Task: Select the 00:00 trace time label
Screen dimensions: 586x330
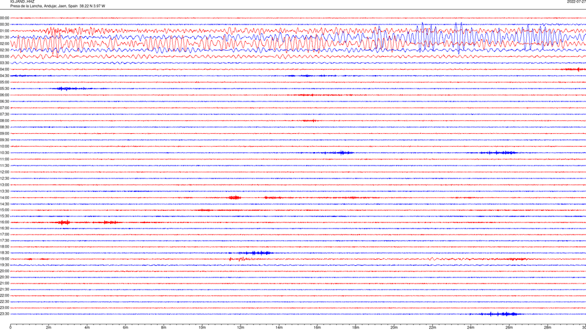Action: 4,18
